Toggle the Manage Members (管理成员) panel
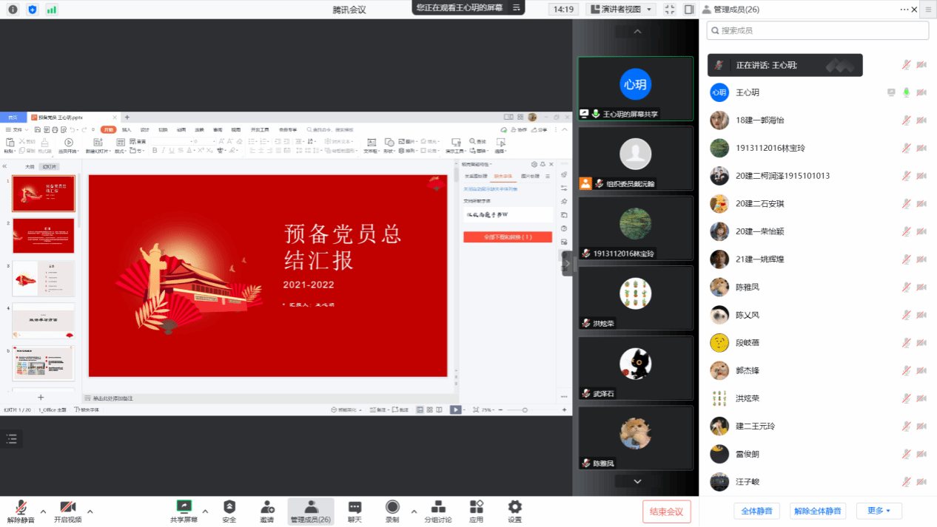The width and height of the screenshot is (937, 527). coord(311,508)
